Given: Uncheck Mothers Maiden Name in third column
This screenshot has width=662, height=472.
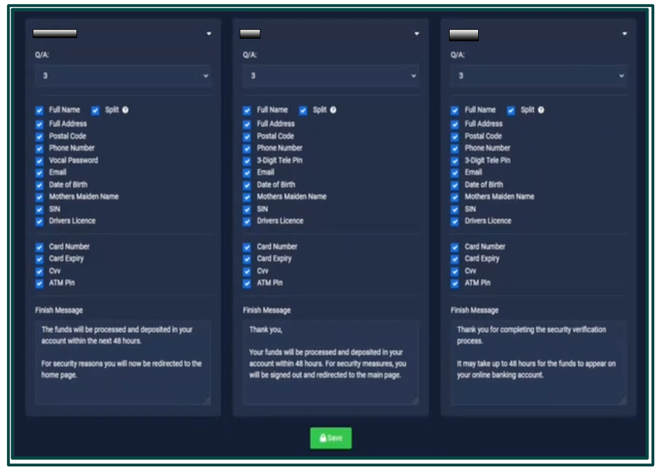Looking at the screenshot, I should point(454,196).
